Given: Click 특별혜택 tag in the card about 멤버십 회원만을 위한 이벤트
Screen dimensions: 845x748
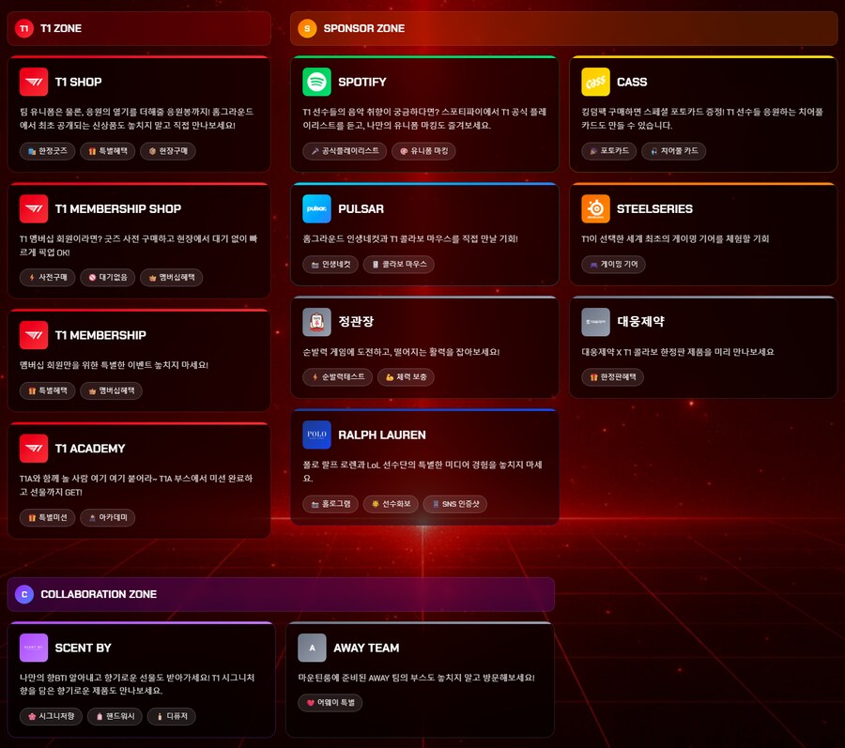Looking at the screenshot, I should [48, 390].
